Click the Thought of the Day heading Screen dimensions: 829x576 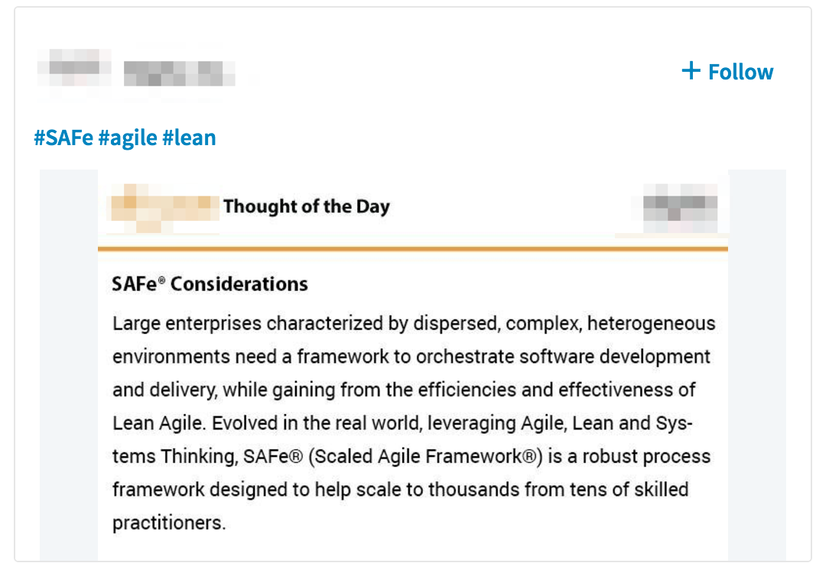tap(306, 207)
